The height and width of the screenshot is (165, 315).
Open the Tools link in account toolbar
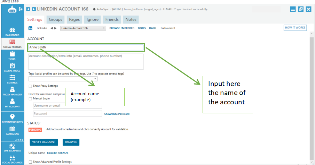(x=142, y=28)
